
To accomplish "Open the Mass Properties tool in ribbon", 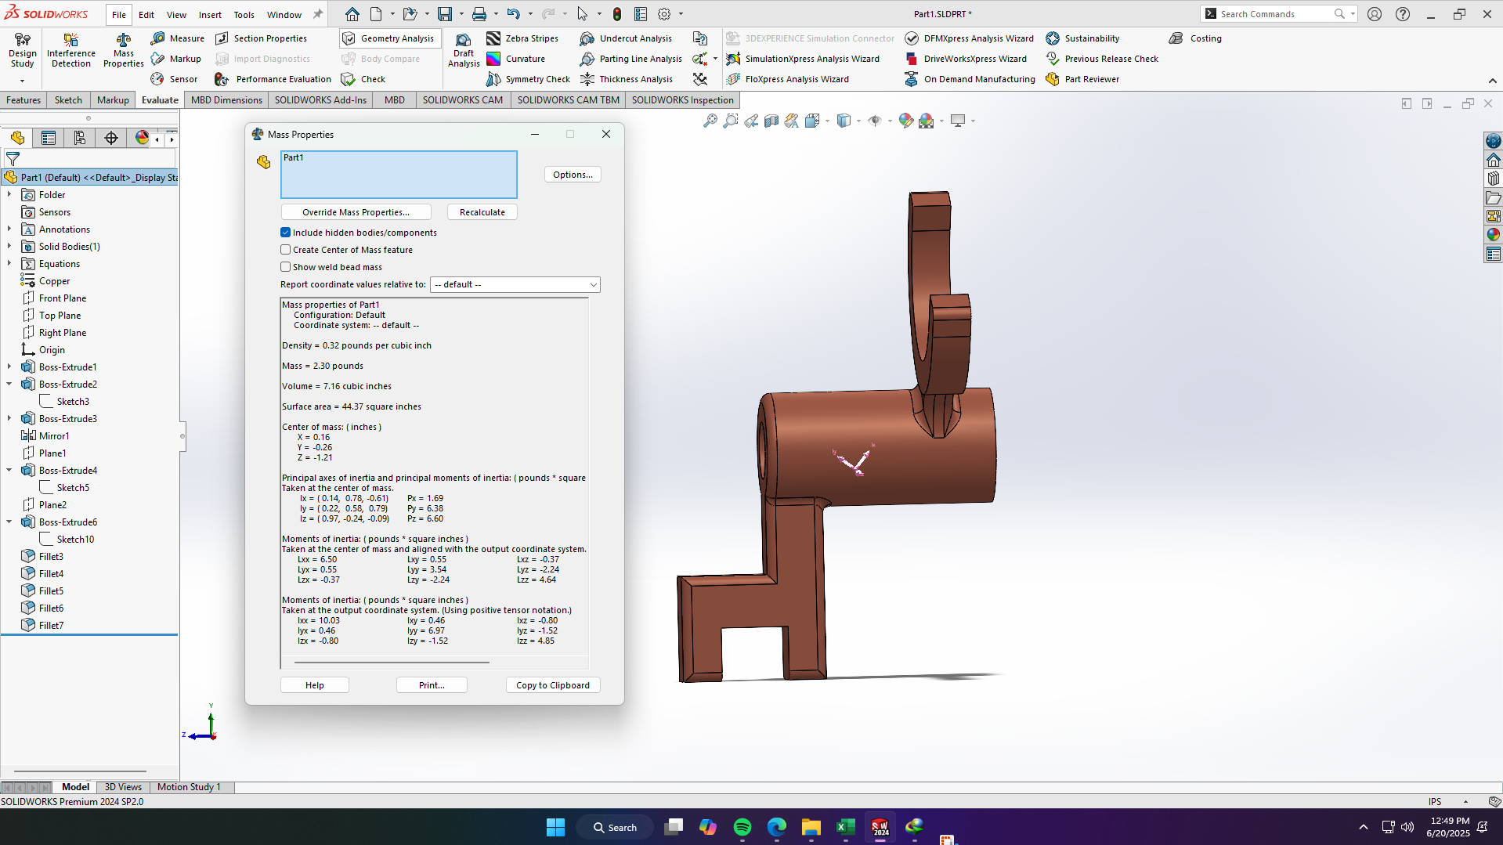I will [x=123, y=50].
